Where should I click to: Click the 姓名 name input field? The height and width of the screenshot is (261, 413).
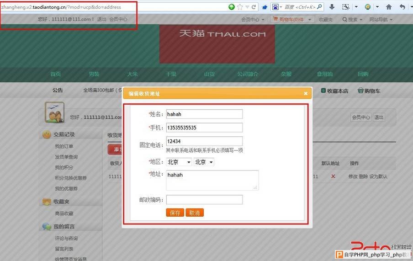pos(204,114)
